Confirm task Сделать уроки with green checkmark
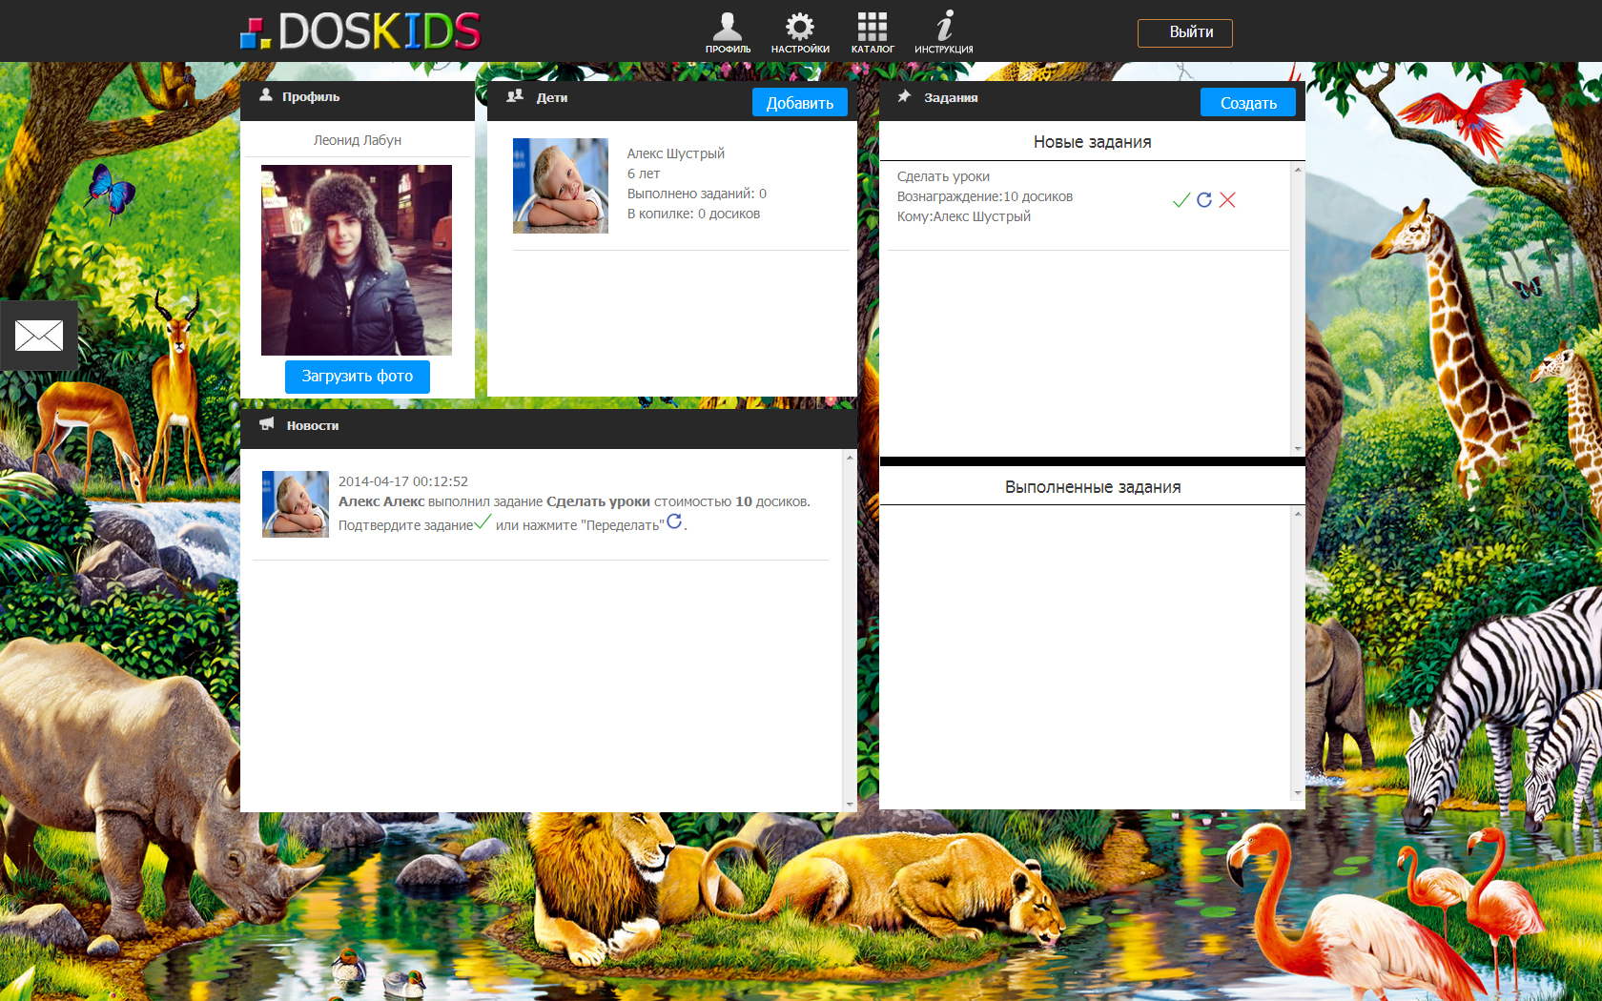 pyautogui.click(x=1181, y=199)
